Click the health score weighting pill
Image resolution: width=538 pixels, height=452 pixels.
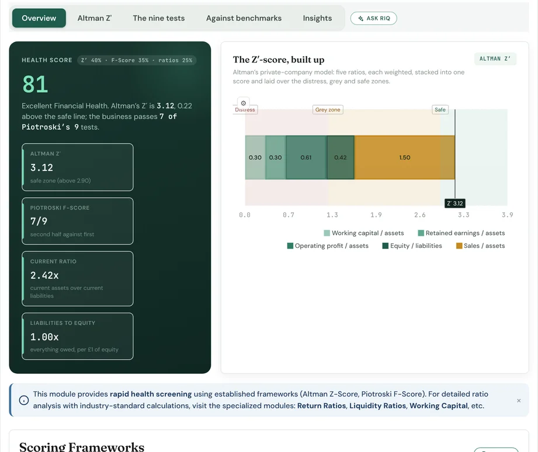137,60
